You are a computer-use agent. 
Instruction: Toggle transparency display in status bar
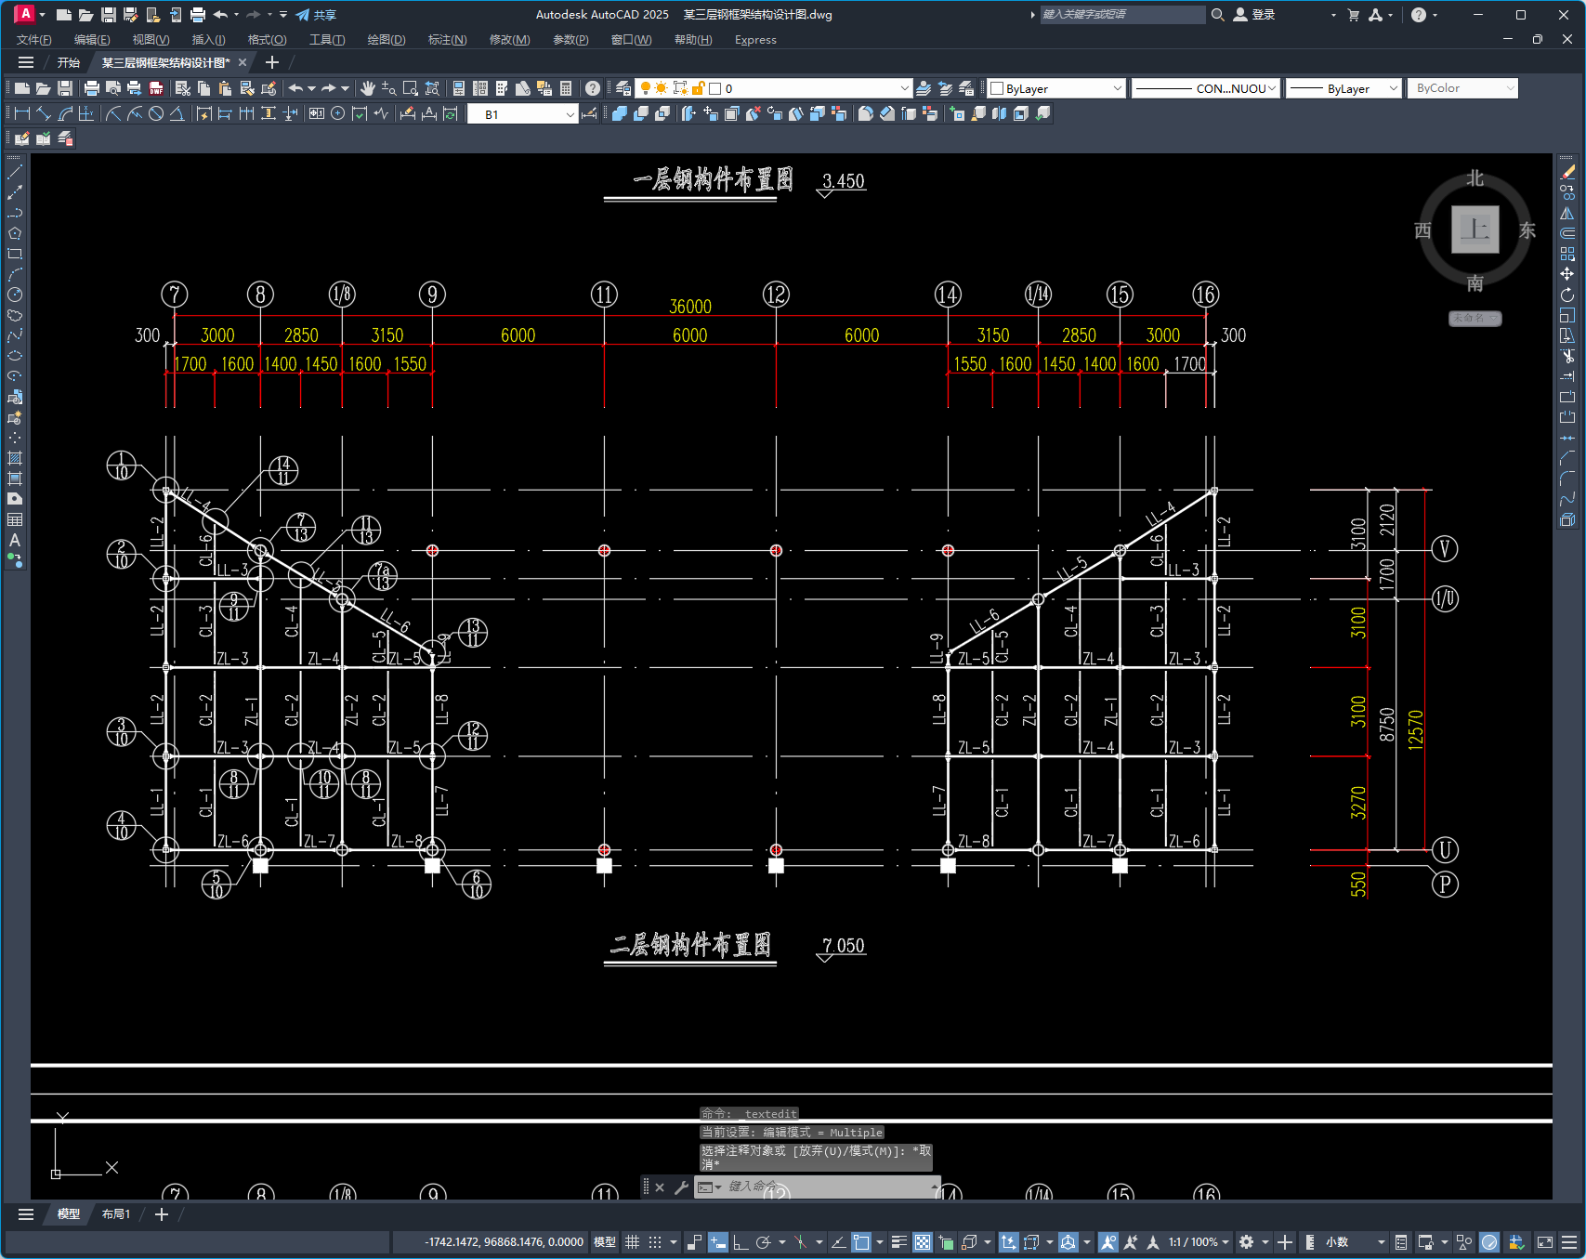coord(923,1242)
